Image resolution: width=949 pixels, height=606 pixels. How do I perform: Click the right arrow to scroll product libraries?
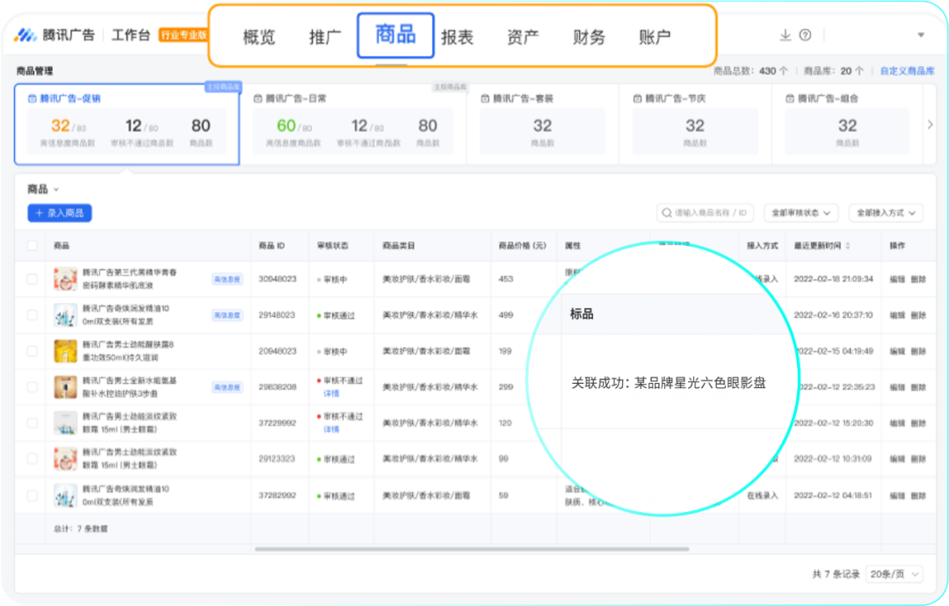(931, 125)
